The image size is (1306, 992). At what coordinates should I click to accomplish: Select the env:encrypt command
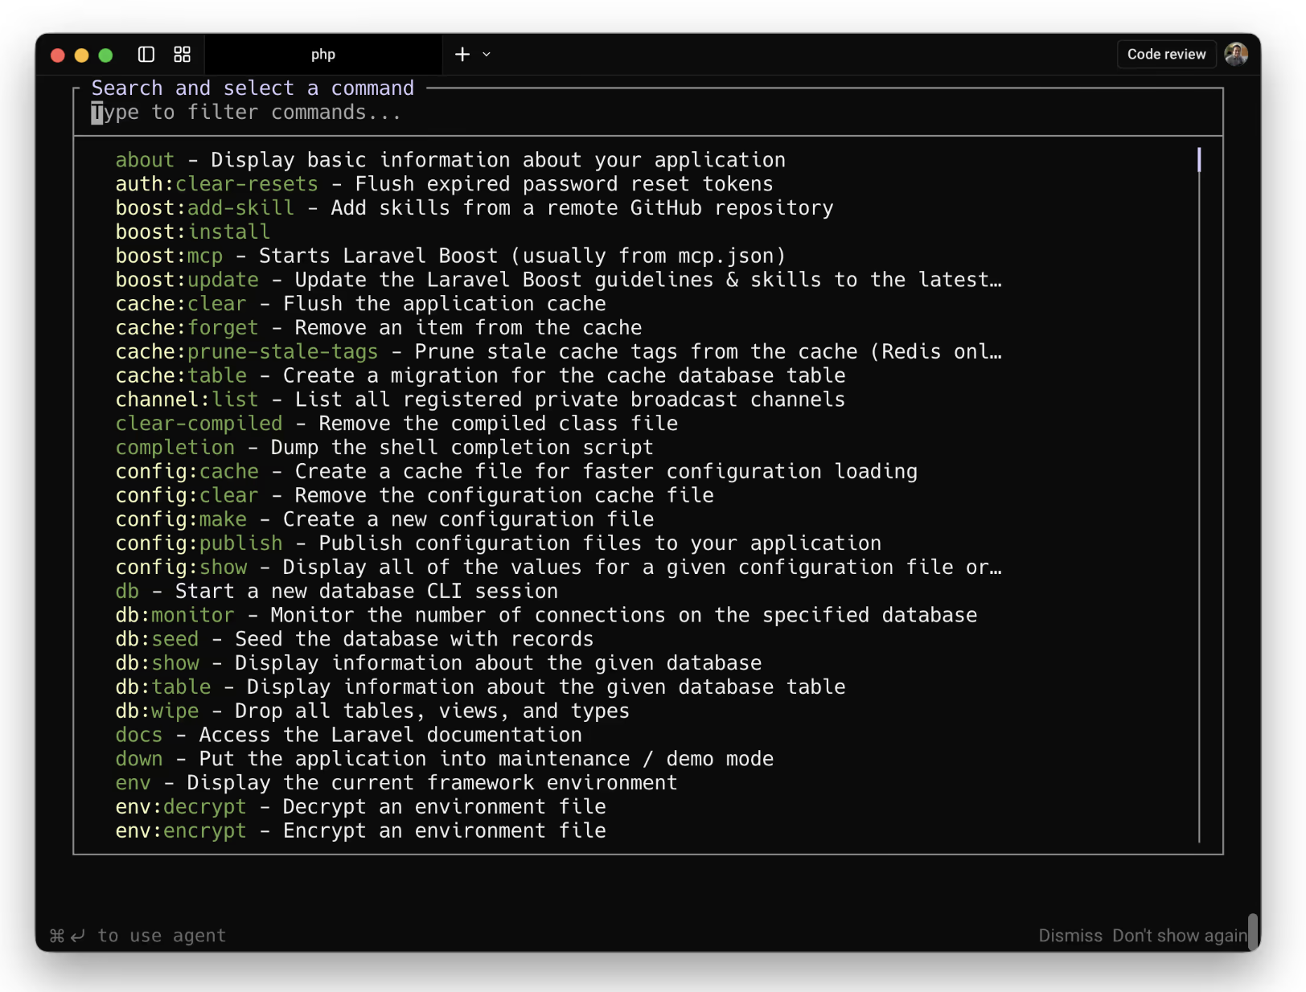click(x=181, y=831)
